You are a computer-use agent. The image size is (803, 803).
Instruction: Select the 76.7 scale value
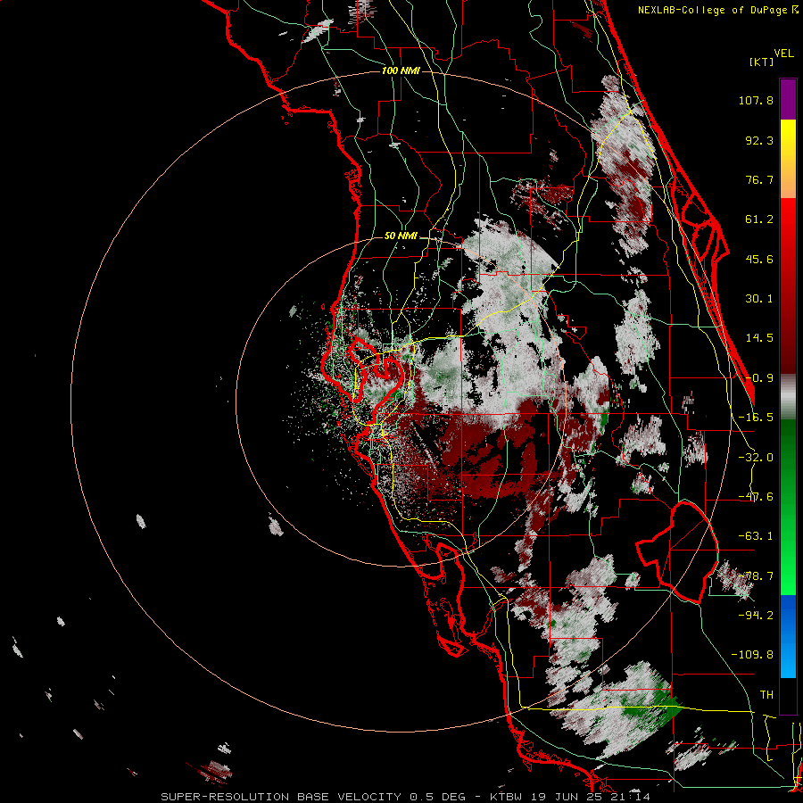pyautogui.click(x=759, y=179)
